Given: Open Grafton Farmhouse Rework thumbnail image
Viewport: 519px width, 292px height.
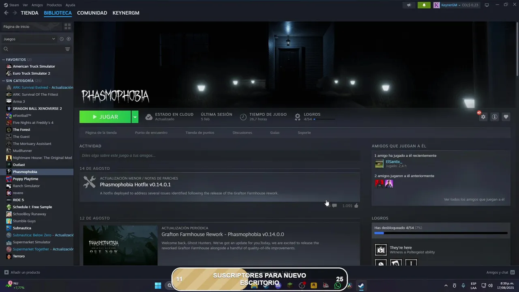Looking at the screenshot, I should click(x=120, y=245).
